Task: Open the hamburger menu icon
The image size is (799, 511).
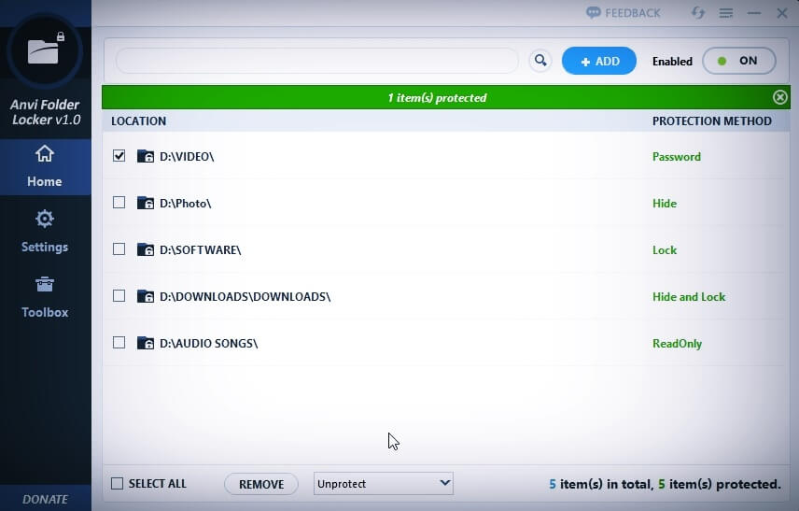Action: click(x=725, y=13)
